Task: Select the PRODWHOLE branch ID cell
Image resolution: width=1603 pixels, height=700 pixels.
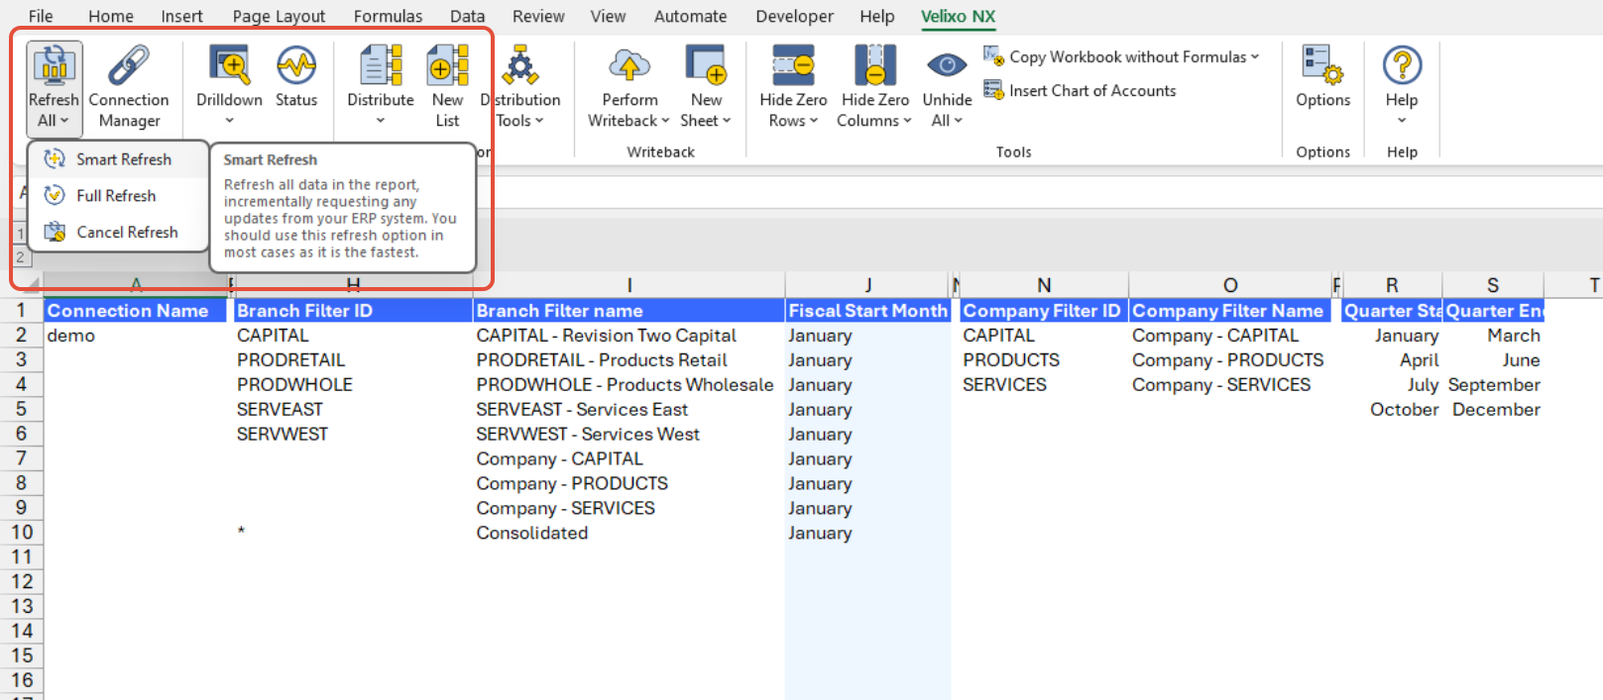Action: 353,385
